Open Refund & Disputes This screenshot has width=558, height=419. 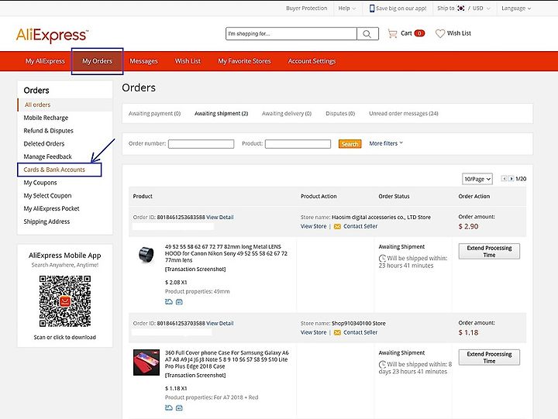pyautogui.click(x=48, y=131)
